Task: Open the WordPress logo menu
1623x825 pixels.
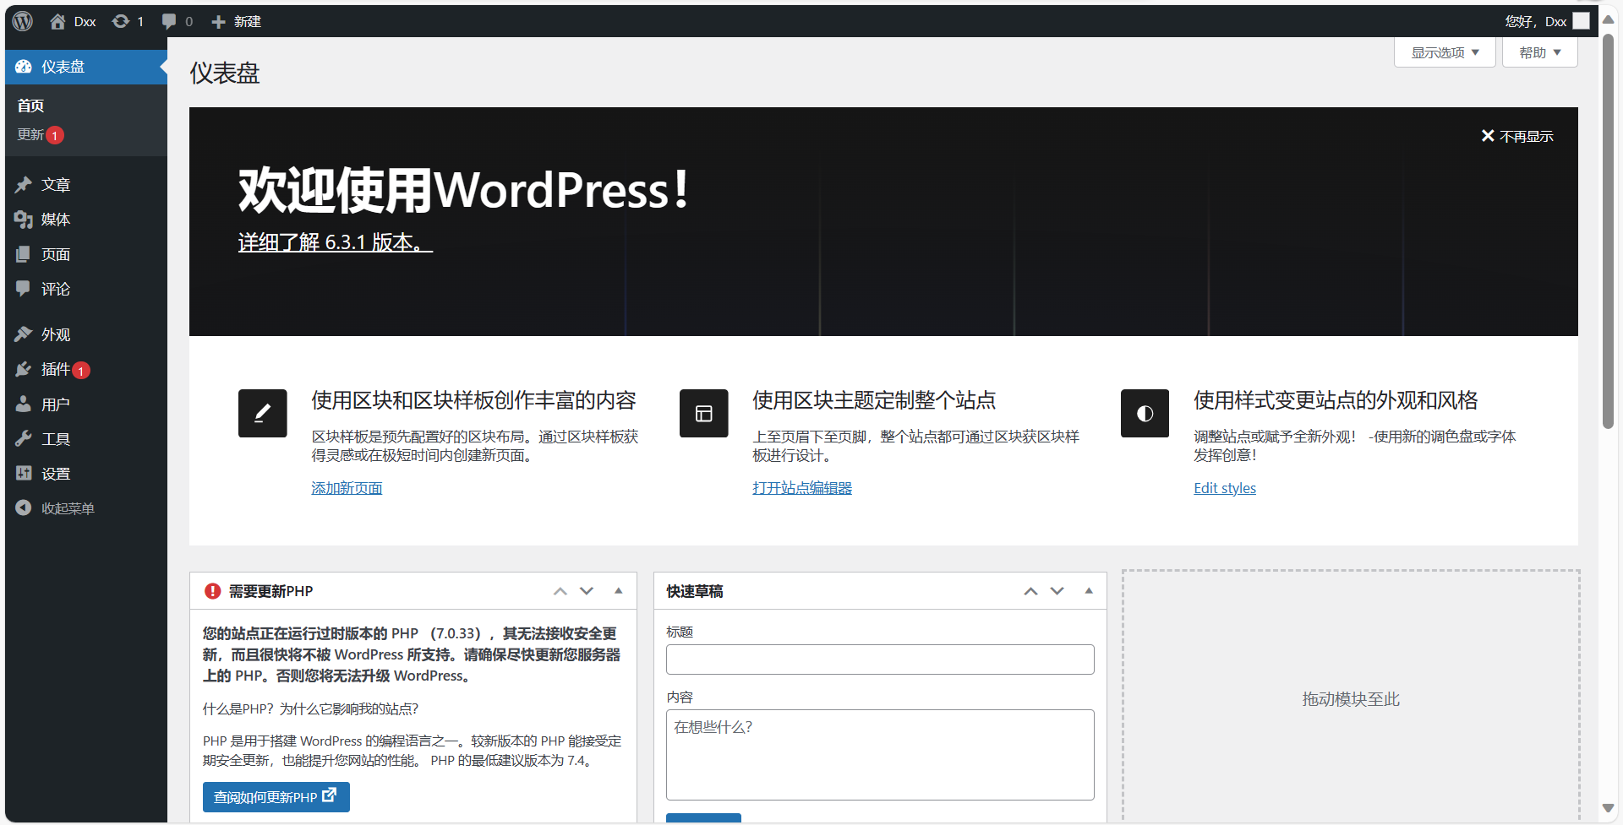Action: point(23,21)
